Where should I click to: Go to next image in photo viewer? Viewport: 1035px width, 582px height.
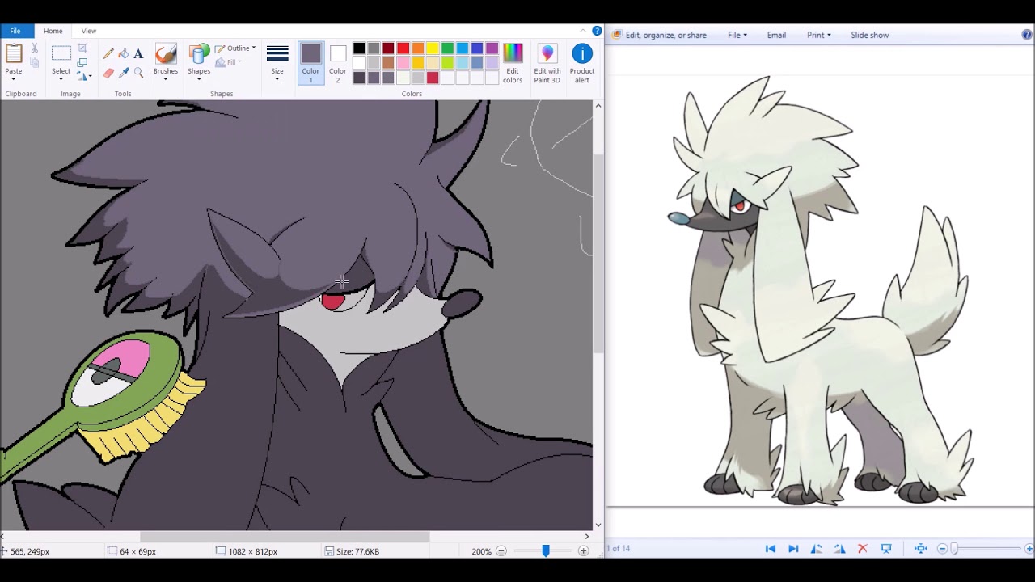pos(793,549)
